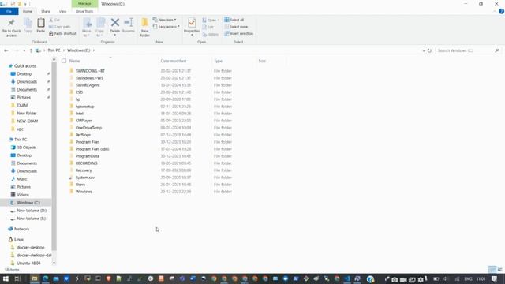Click in Search Windows (C:) field
The width and height of the screenshot is (505, 284).
pyautogui.click(x=465, y=50)
